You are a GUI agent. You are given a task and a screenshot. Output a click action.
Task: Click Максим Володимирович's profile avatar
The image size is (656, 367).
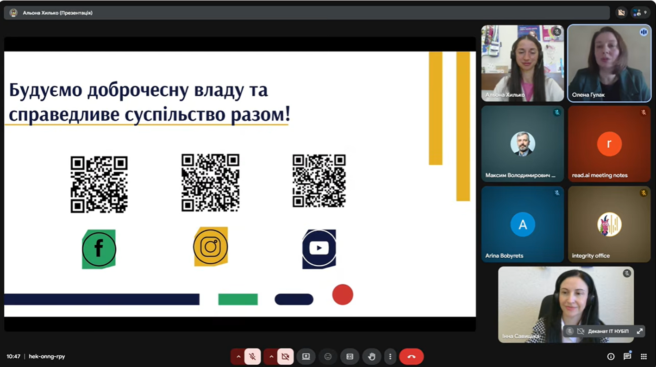pos(523,144)
